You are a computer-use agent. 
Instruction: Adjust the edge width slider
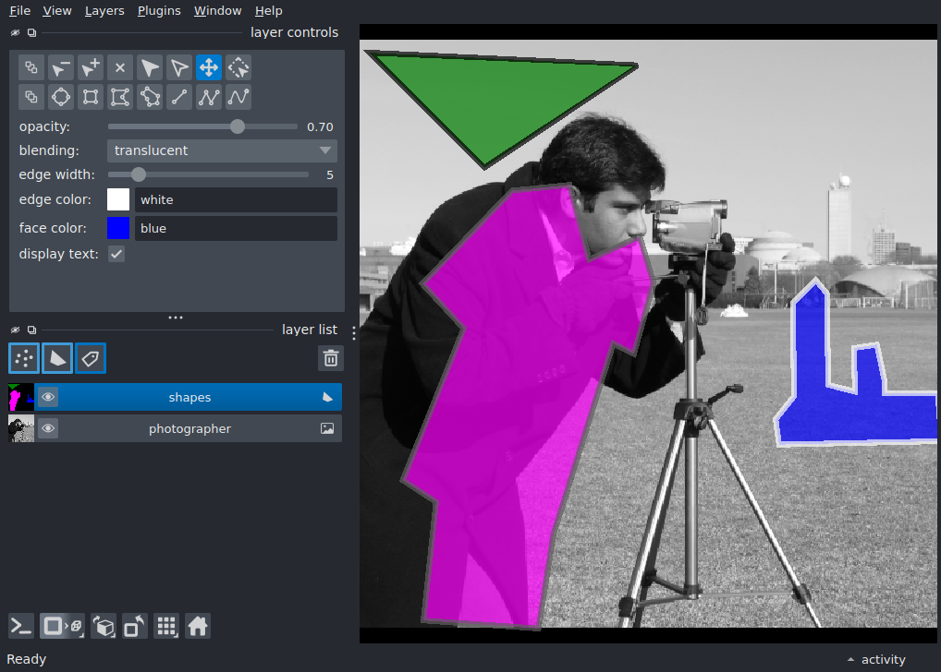coord(208,174)
